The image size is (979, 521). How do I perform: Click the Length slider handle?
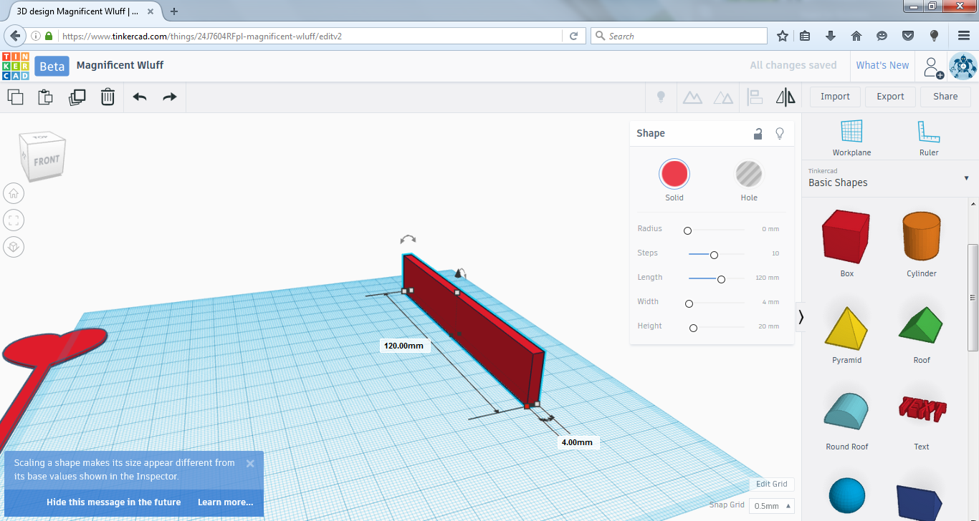point(721,279)
